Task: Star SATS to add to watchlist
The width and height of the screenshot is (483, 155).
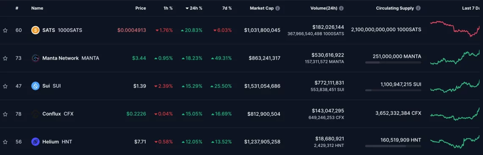Action: pos(5,30)
